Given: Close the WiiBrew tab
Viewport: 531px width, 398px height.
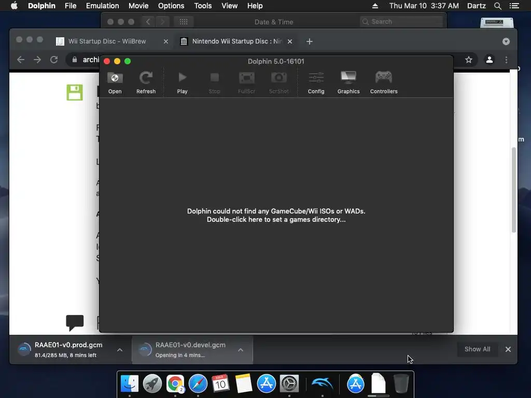Looking at the screenshot, I should (x=165, y=41).
